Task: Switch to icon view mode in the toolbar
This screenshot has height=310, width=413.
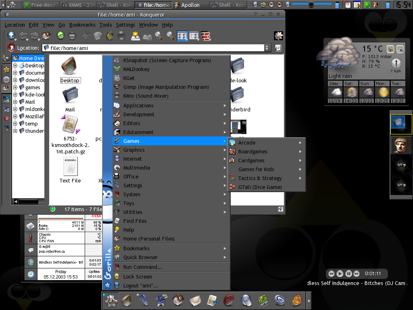Action: click(x=182, y=36)
